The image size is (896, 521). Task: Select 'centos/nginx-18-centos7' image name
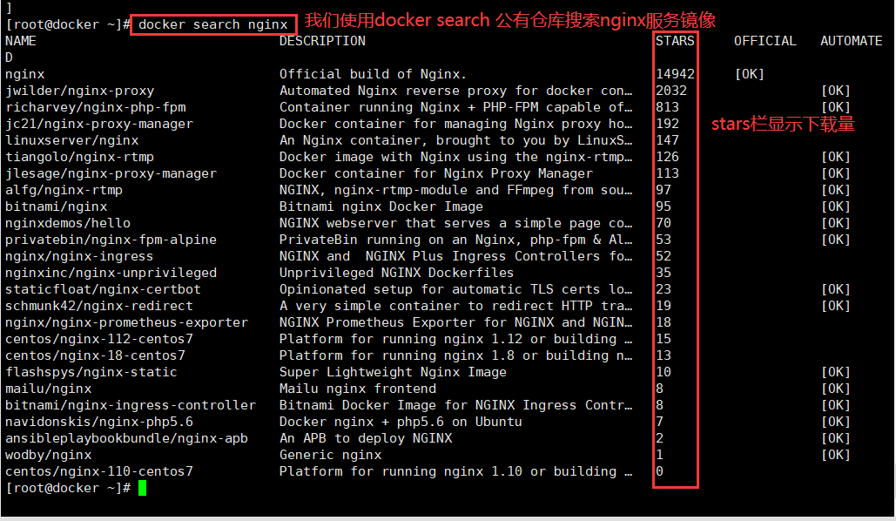(96, 356)
